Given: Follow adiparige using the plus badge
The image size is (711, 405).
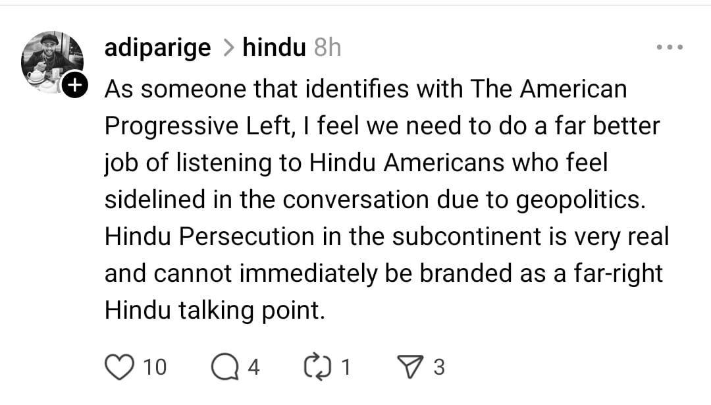Looking at the screenshot, I should pos(76,84).
